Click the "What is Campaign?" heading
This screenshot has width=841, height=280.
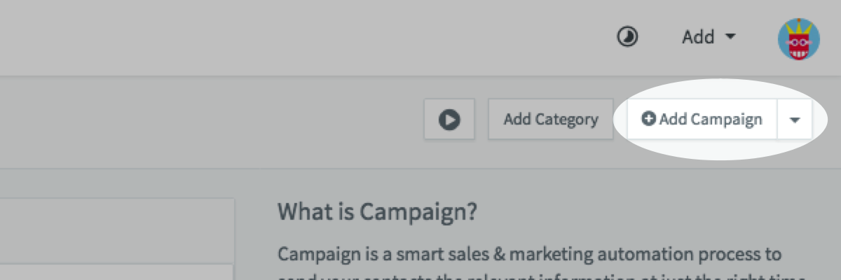(377, 211)
